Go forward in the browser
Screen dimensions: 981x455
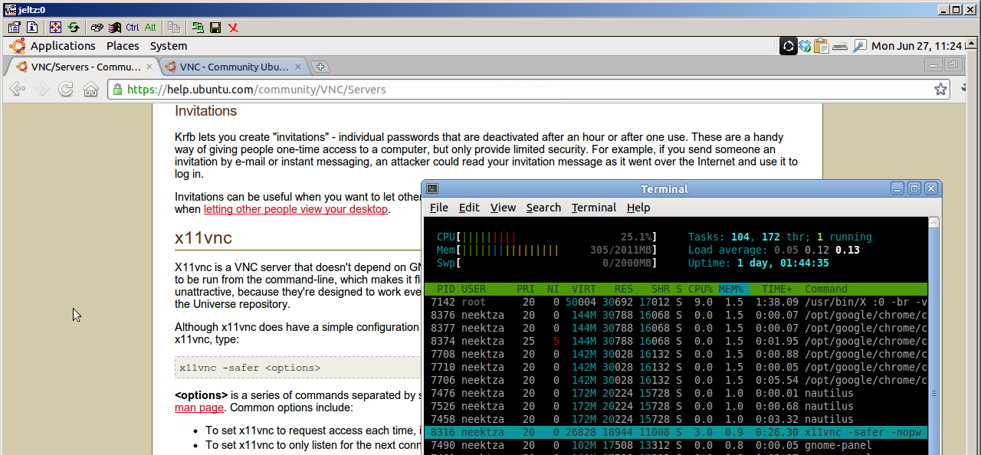click(x=42, y=90)
